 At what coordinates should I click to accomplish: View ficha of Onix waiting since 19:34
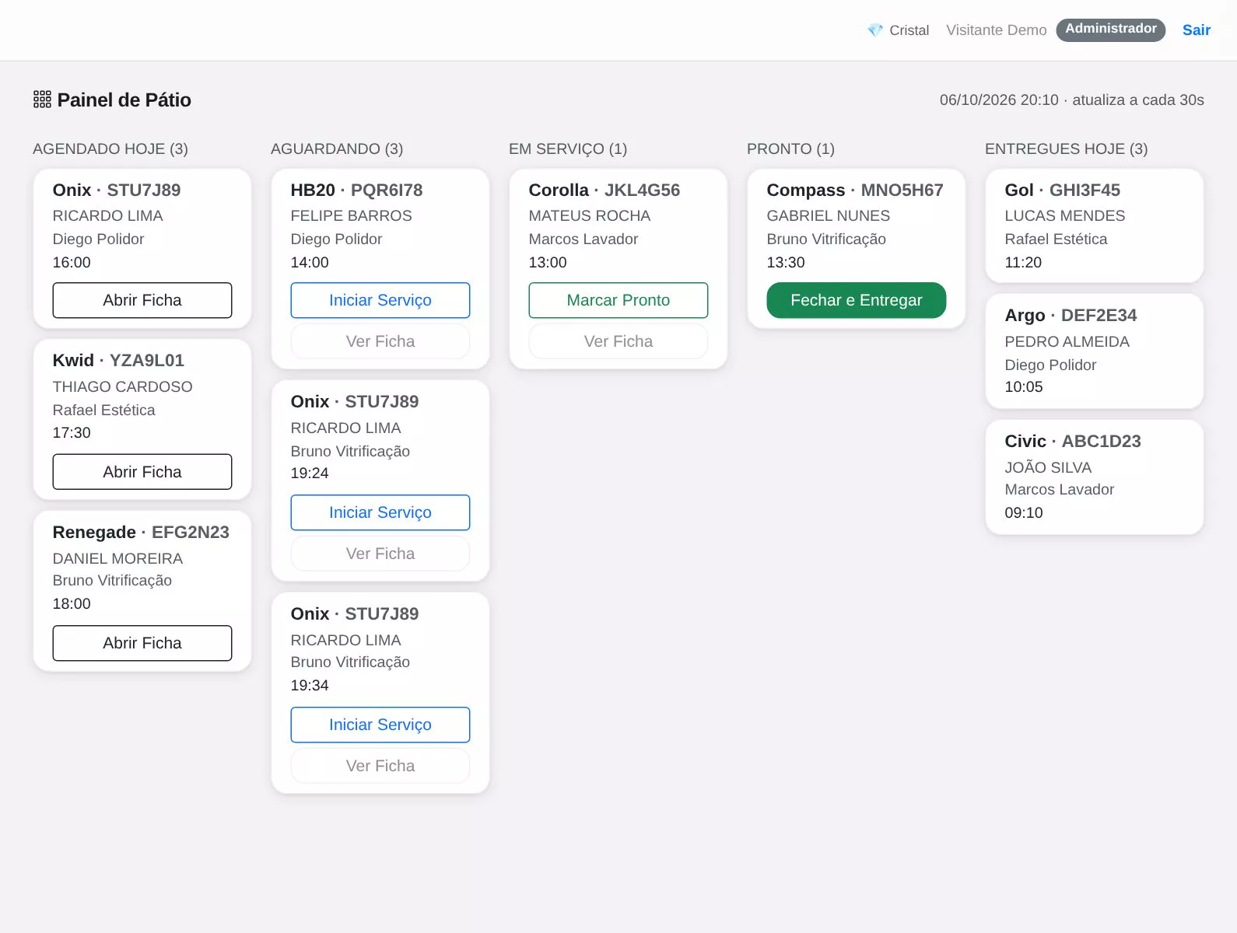pyautogui.click(x=380, y=766)
